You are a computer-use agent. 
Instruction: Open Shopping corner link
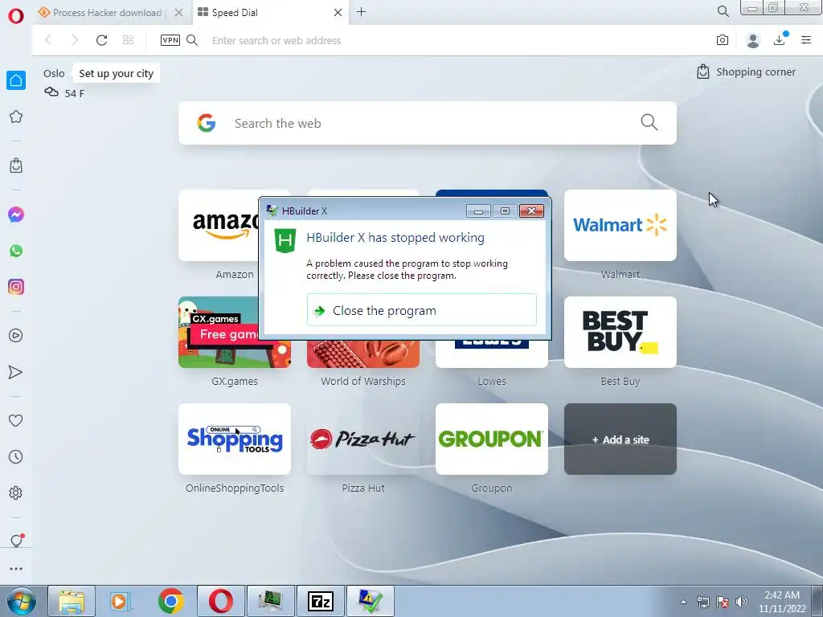tap(746, 72)
